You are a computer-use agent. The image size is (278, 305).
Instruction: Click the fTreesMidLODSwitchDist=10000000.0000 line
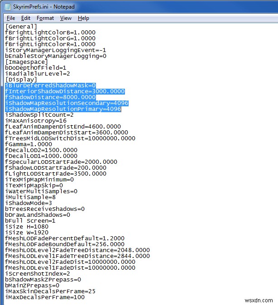(70, 138)
